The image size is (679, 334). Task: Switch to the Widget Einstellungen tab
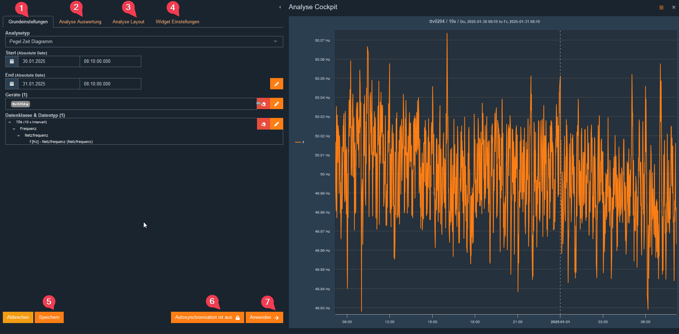coord(177,22)
